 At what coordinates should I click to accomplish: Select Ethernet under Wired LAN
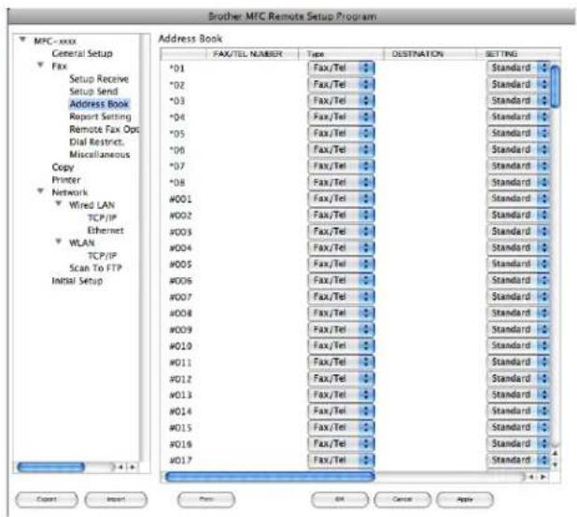coord(106,231)
